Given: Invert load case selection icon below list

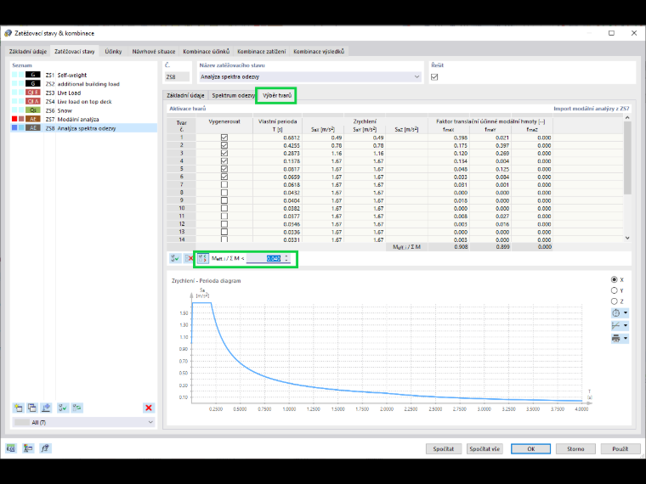Looking at the screenshot, I should 76,408.
